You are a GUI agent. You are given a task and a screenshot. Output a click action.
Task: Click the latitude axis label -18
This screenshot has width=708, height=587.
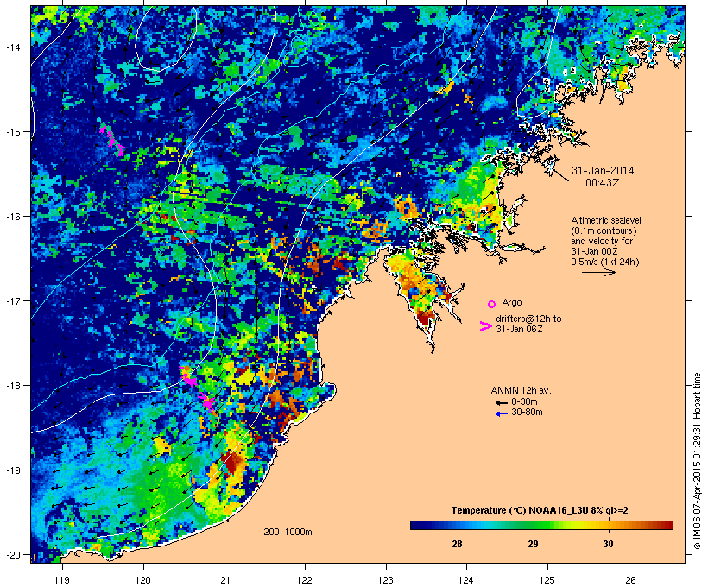(x=12, y=386)
